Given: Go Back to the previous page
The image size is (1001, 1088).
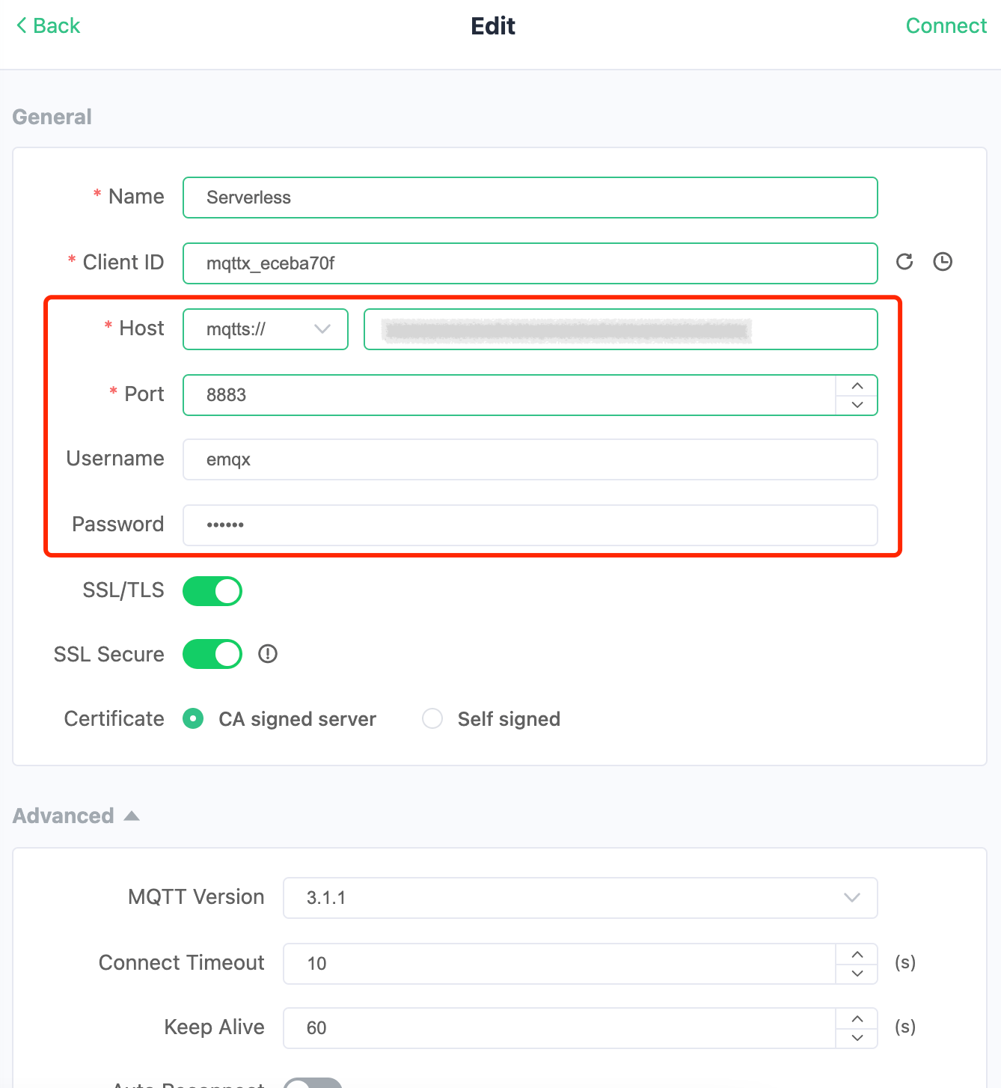Looking at the screenshot, I should coord(49,26).
